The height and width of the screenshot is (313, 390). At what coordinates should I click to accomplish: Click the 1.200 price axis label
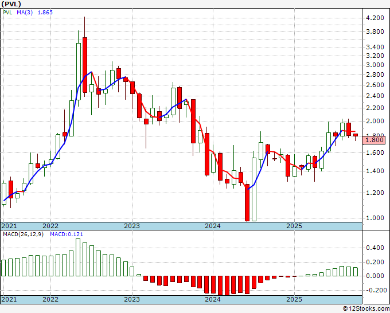(375, 193)
